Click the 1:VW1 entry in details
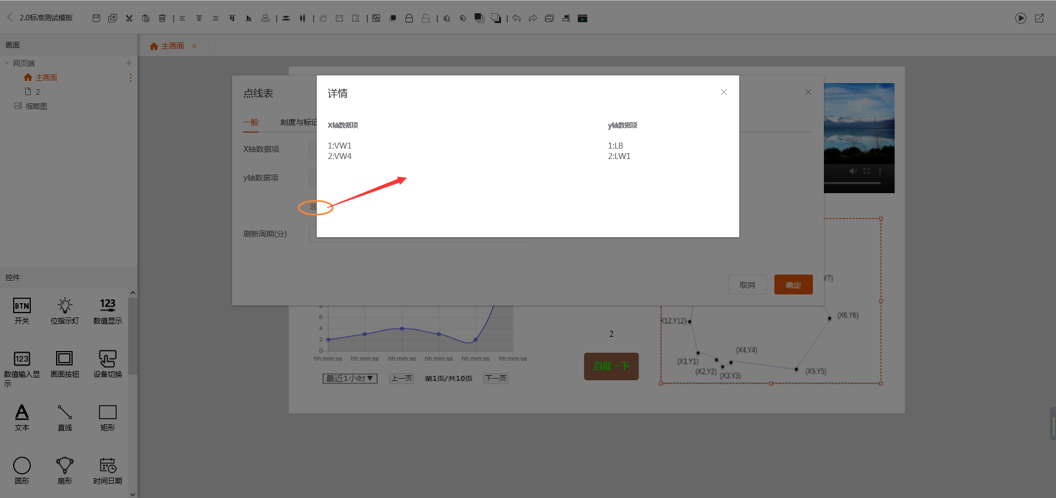1056x498 pixels. (339, 146)
